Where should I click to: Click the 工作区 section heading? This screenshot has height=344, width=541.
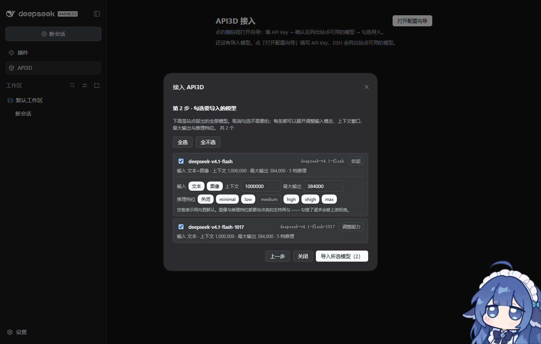[x=14, y=85]
